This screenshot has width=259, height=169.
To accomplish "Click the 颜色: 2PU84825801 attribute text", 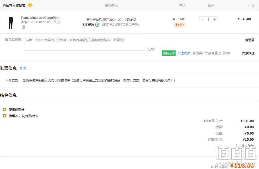I will 36,22.
